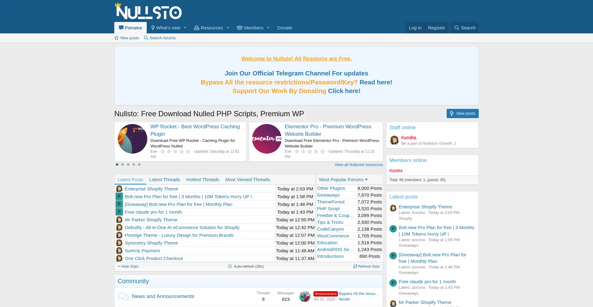This screenshot has width=593, height=307.
Task: Open the Bypass All the resou… announcement
Action: point(359,294)
